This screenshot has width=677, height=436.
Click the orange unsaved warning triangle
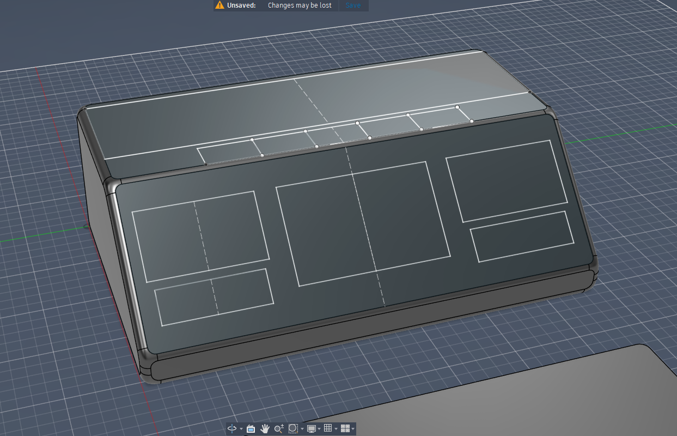[x=219, y=5]
